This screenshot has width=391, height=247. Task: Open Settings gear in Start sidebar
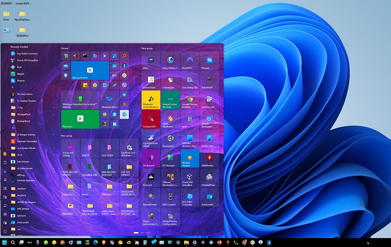[5, 214]
